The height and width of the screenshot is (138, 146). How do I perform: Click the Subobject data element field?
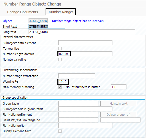coord(85,43)
